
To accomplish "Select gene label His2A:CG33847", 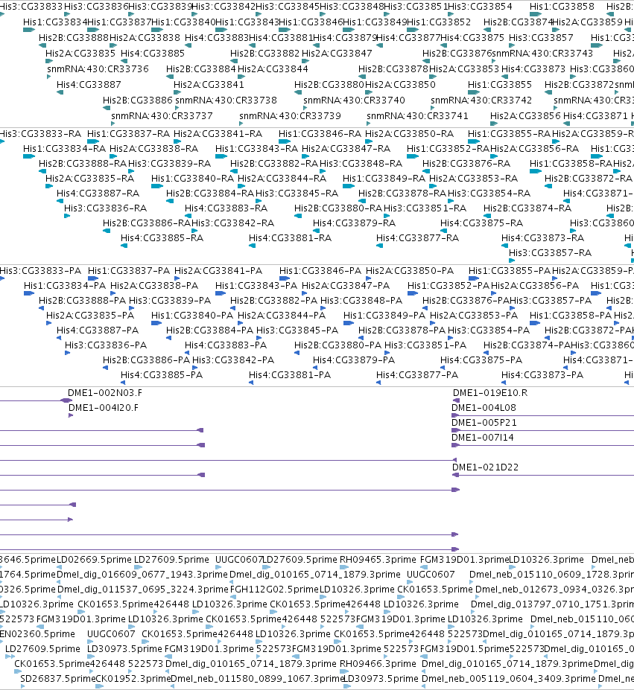I will pyautogui.click(x=337, y=54).
